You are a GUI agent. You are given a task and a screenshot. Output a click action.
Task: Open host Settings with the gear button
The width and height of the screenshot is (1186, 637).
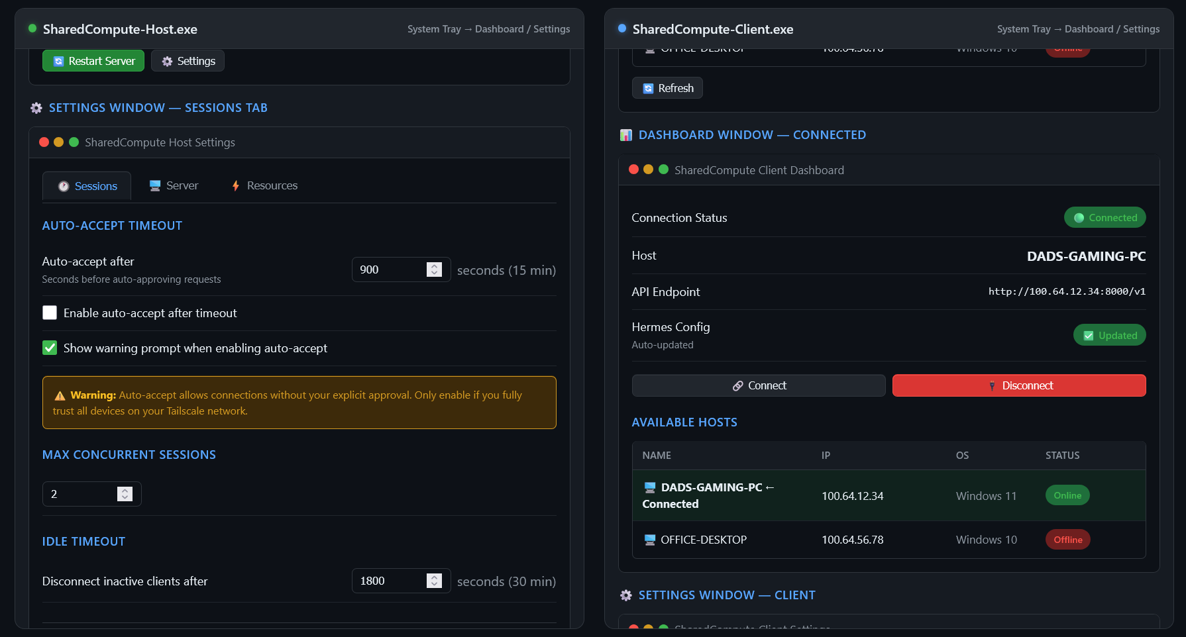tap(188, 61)
